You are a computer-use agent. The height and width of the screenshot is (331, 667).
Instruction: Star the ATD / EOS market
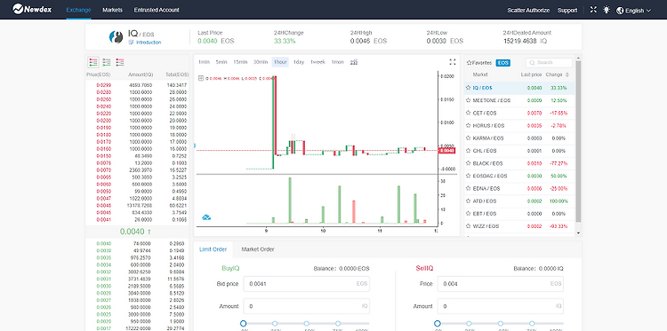coord(469,201)
